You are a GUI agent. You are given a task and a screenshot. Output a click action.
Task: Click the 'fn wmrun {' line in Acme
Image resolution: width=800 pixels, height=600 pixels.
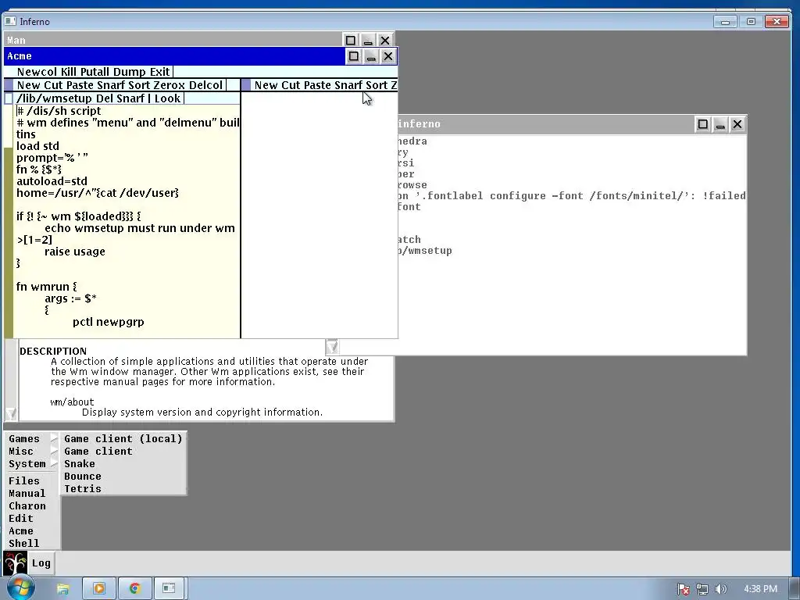[x=46, y=287]
